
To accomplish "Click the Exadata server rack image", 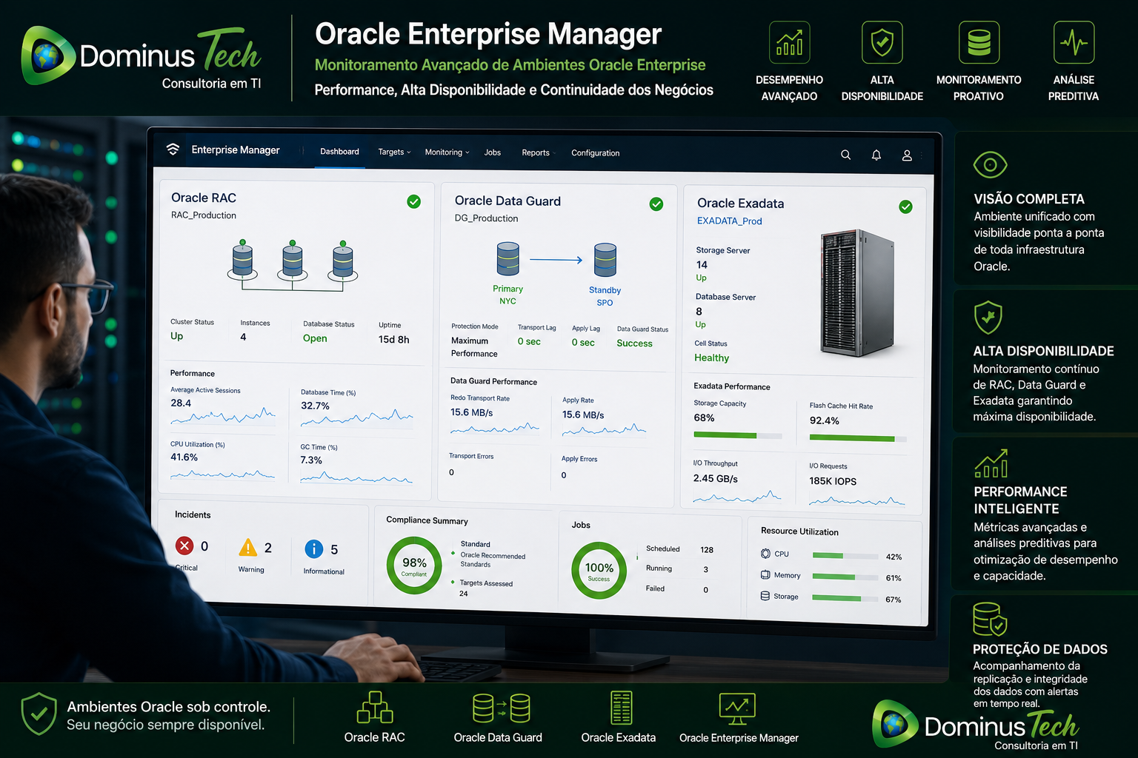I will [857, 292].
